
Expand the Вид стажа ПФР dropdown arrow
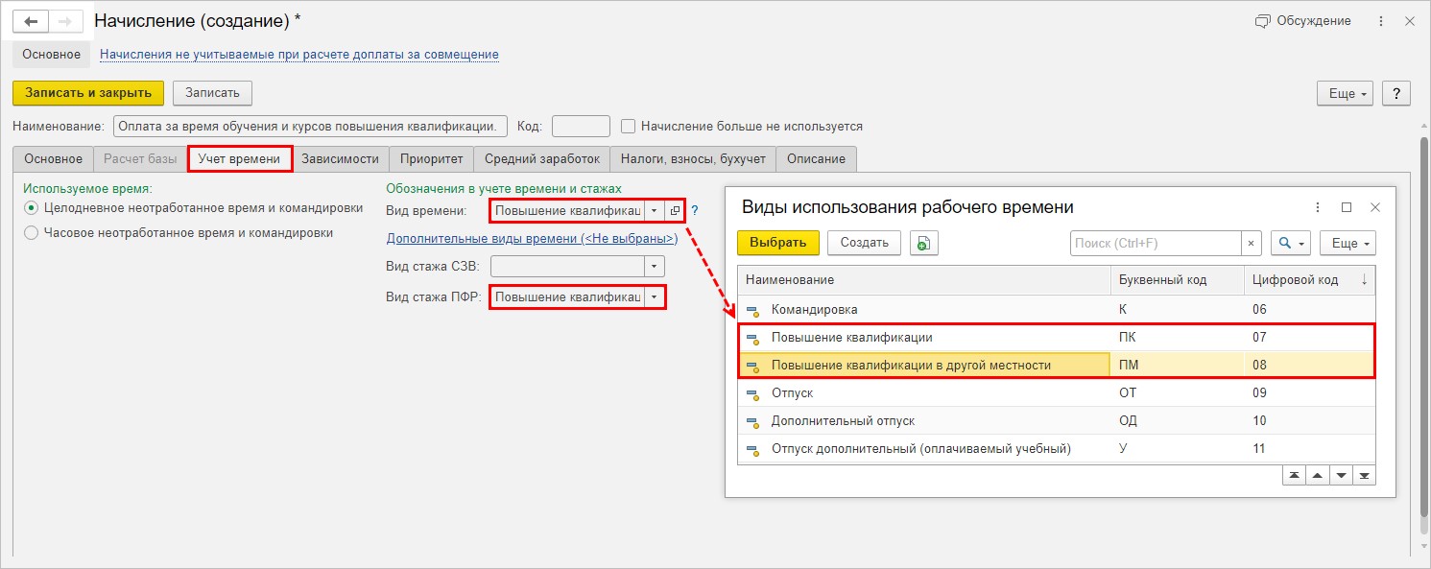[x=655, y=297]
